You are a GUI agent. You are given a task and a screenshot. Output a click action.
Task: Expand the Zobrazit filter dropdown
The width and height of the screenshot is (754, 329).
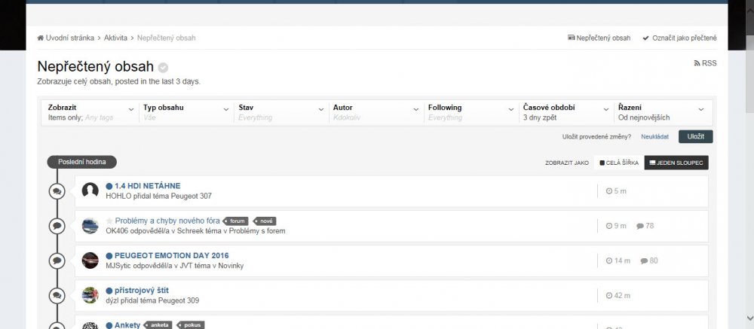(90, 112)
